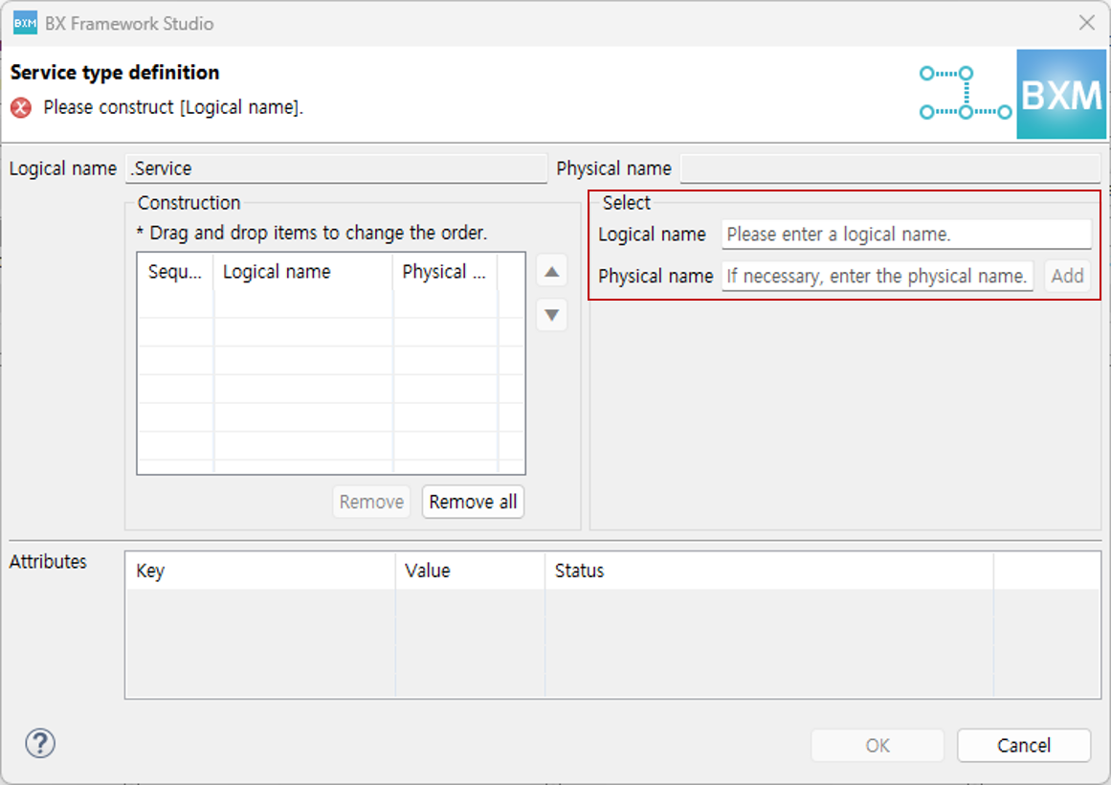This screenshot has height=785, width=1111.
Task: Close the BX Framework Studio dialog
Action: pyautogui.click(x=1086, y=23)
